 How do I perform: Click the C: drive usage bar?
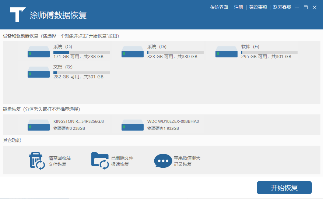tap(81, 53)
